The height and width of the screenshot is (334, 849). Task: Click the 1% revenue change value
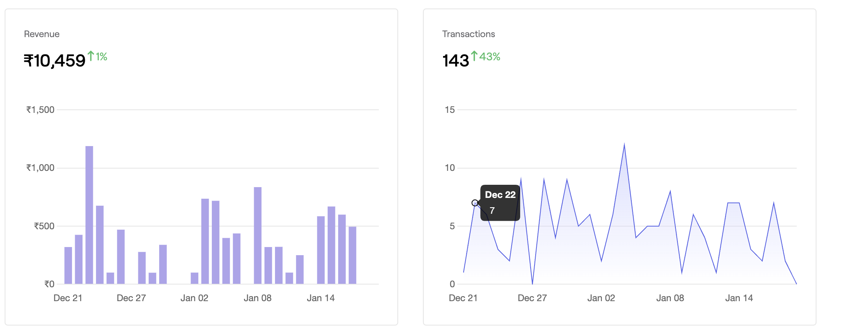click(101, 57)
